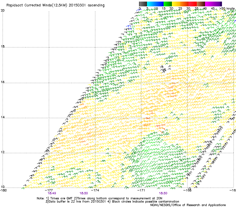236x207 pixels.
Task: Click the '30' legend speed label
Action: coord(188,9)
